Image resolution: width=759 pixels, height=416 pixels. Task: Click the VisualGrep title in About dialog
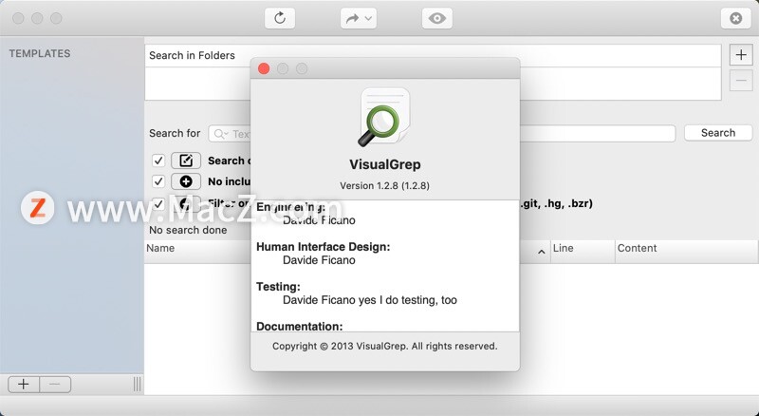click(385, 164)
